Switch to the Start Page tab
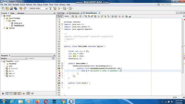 click(x=61, y=13)
